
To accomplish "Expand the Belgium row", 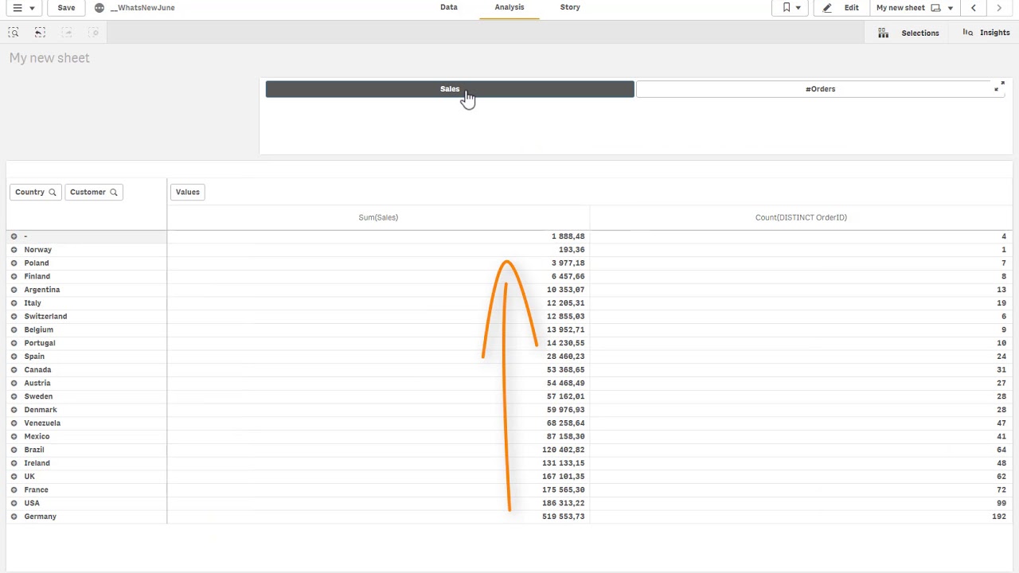I will (x=14, y=329).
